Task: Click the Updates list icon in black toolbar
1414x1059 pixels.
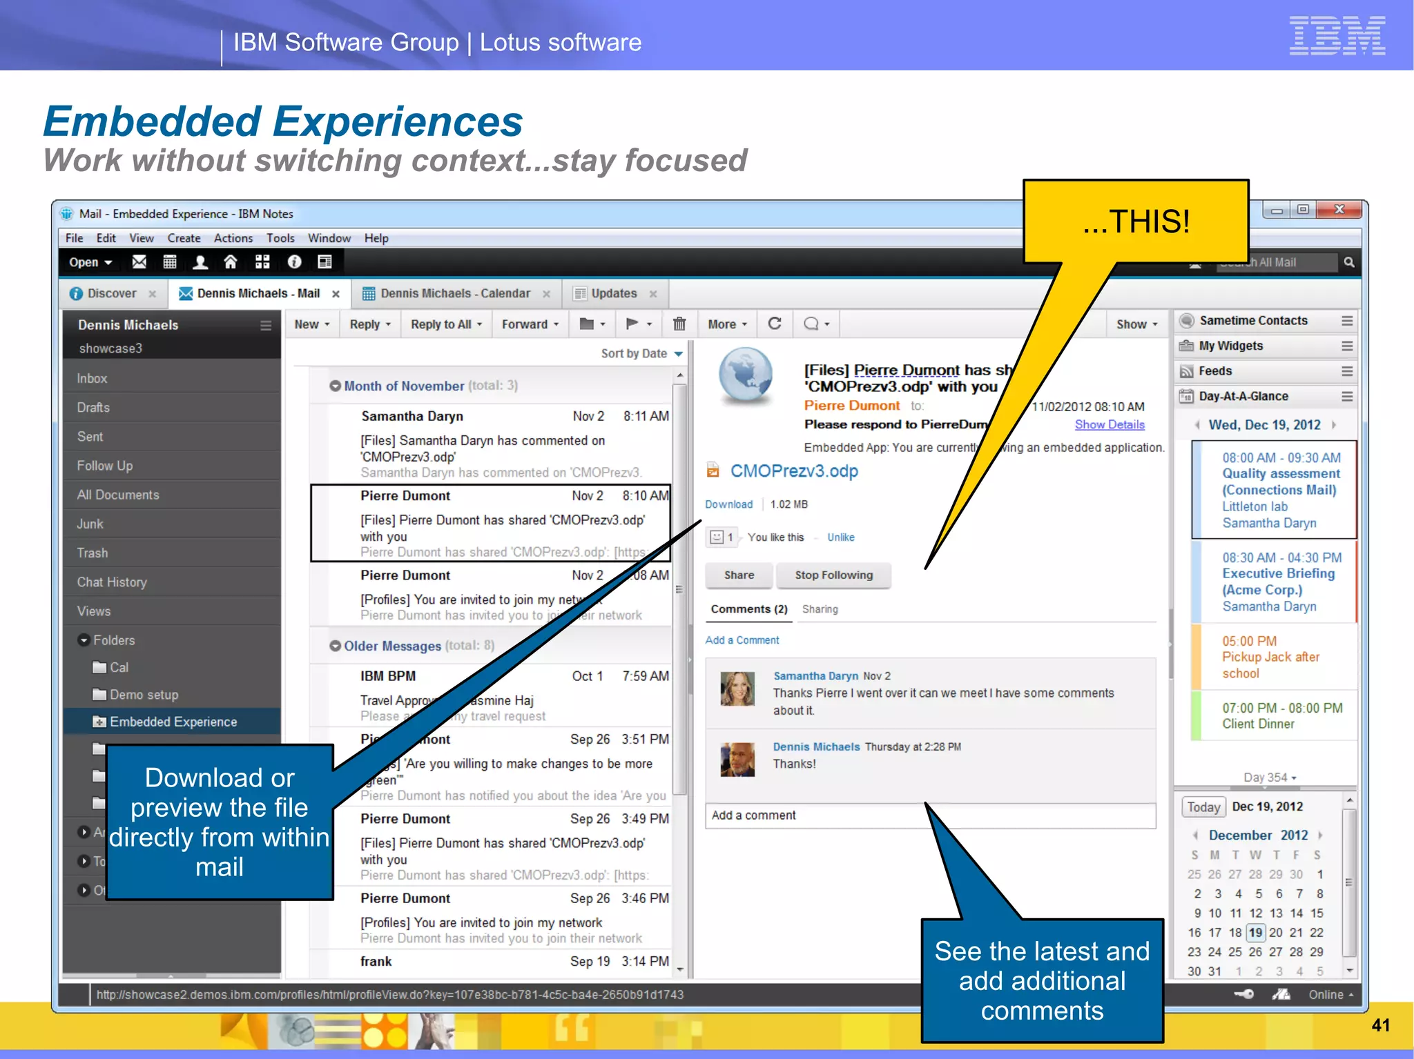Action: tap(325, 262)
